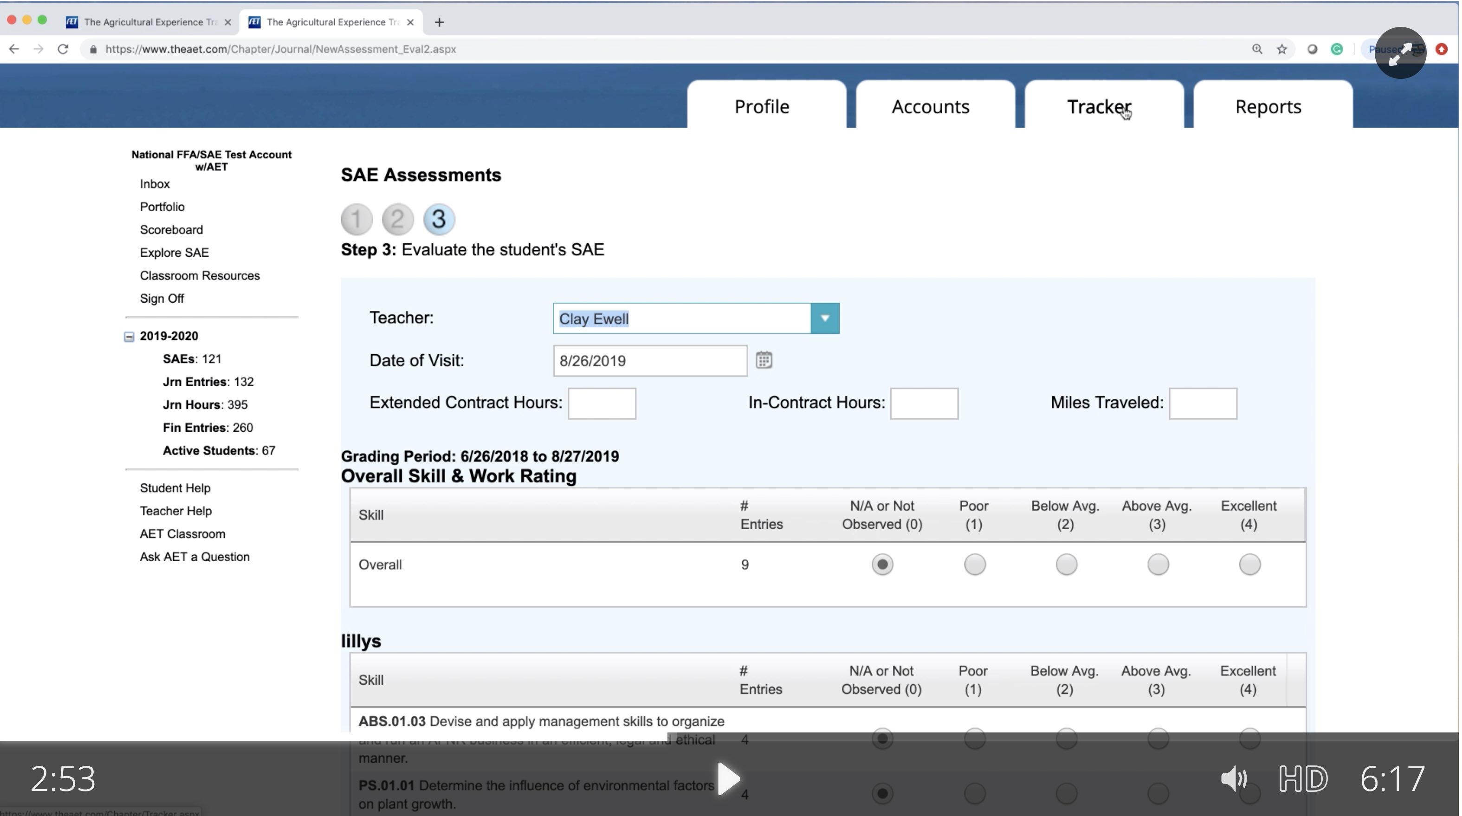Click the SAEs: 121 statistic

[x=192, y=359]
